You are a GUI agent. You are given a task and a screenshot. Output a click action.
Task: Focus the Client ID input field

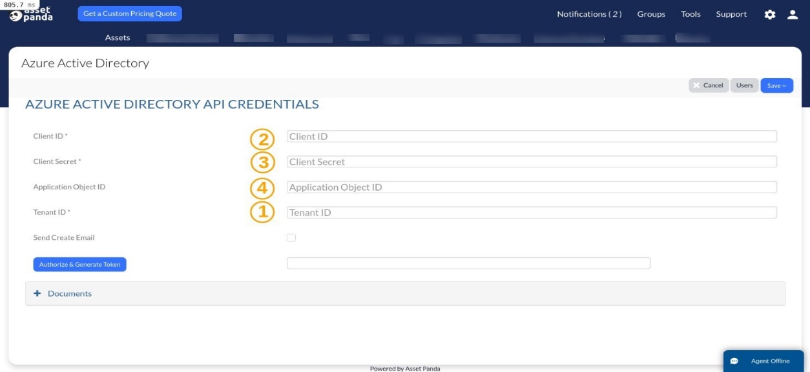pyautogui.click(x=532, y=137)
